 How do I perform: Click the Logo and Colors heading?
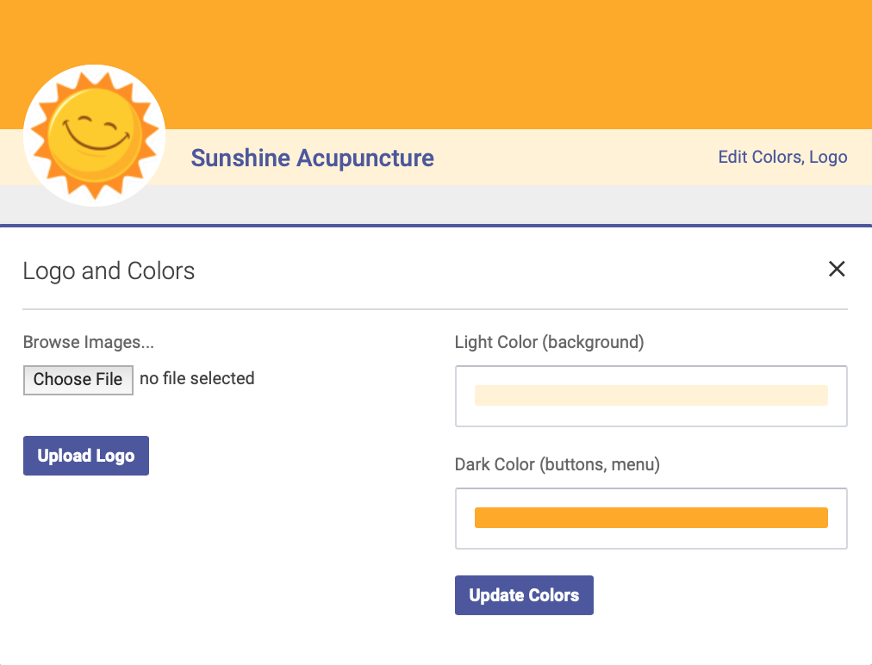tap(109, 271)
